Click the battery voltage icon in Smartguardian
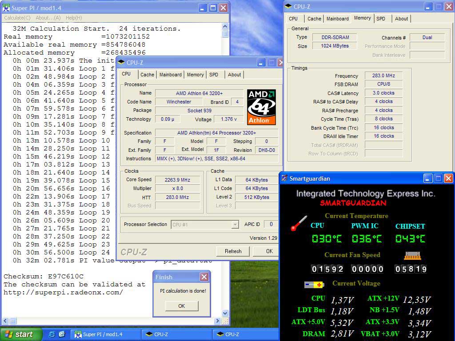 [x=314, y=285]
